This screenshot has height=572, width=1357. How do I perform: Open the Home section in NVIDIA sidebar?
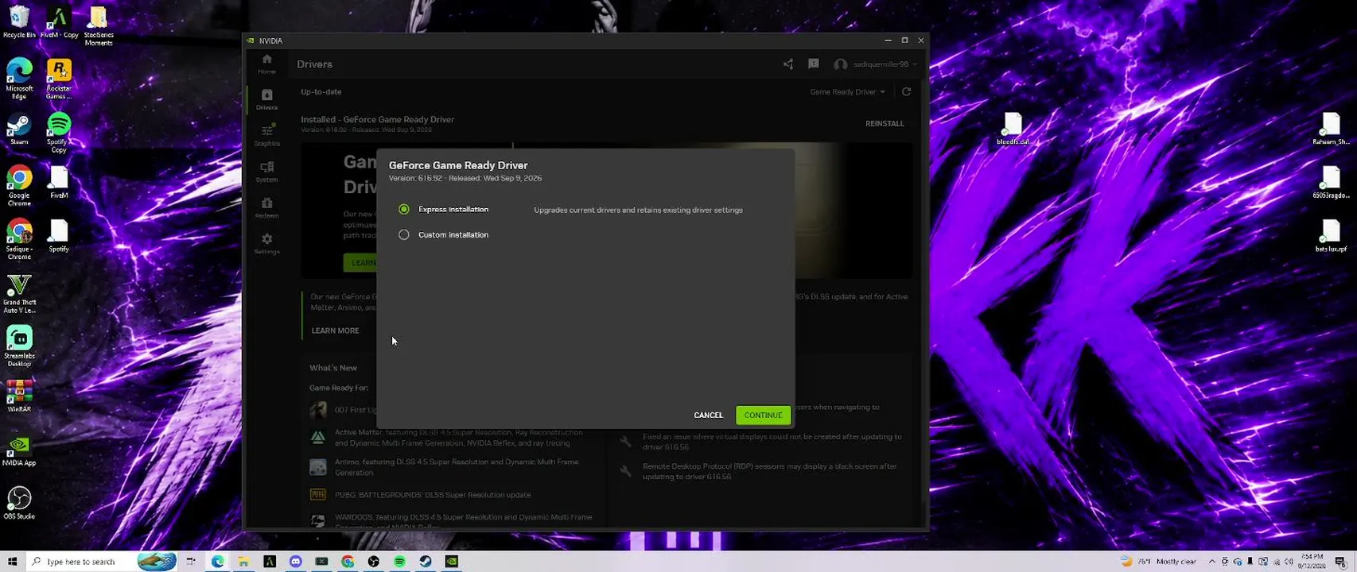266,64
